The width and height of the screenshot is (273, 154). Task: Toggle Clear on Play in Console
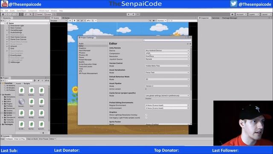(x=20, y=139)
